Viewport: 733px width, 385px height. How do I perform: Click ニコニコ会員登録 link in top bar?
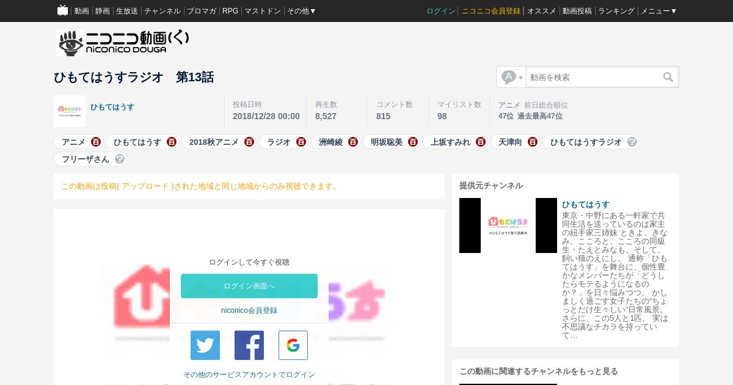491,11
